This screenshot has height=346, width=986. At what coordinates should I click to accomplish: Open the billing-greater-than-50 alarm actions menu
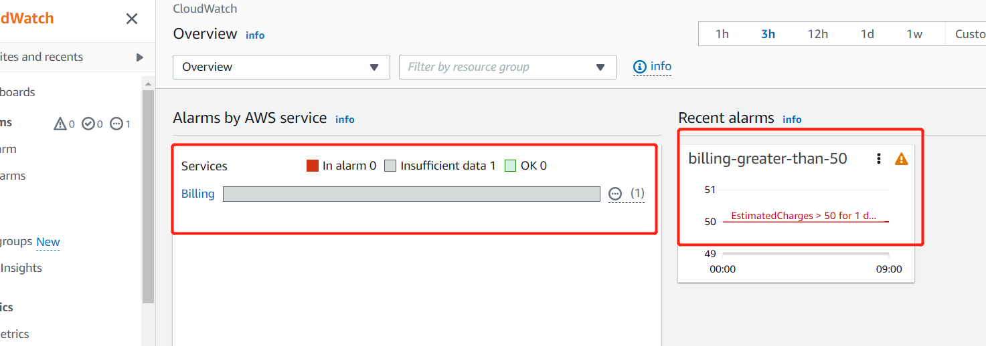878,159
